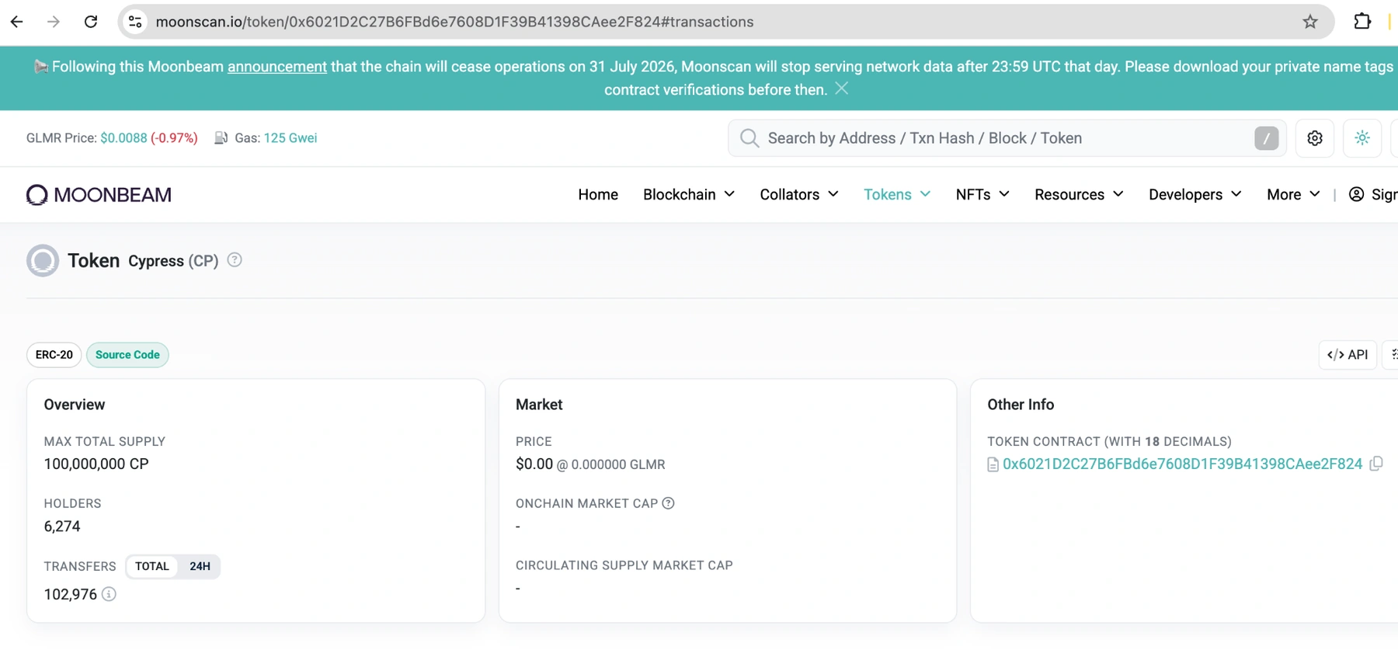
Task: Expand NFTs menu
Action: click(982, 195)
